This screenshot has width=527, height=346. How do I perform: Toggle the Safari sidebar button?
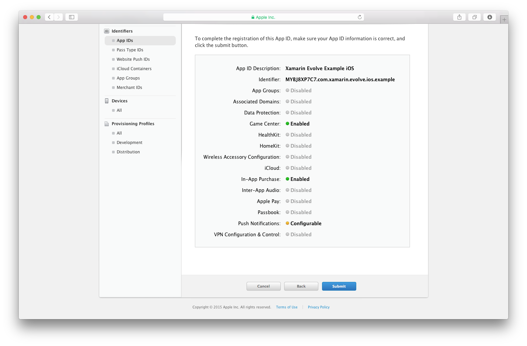[71, 17]
